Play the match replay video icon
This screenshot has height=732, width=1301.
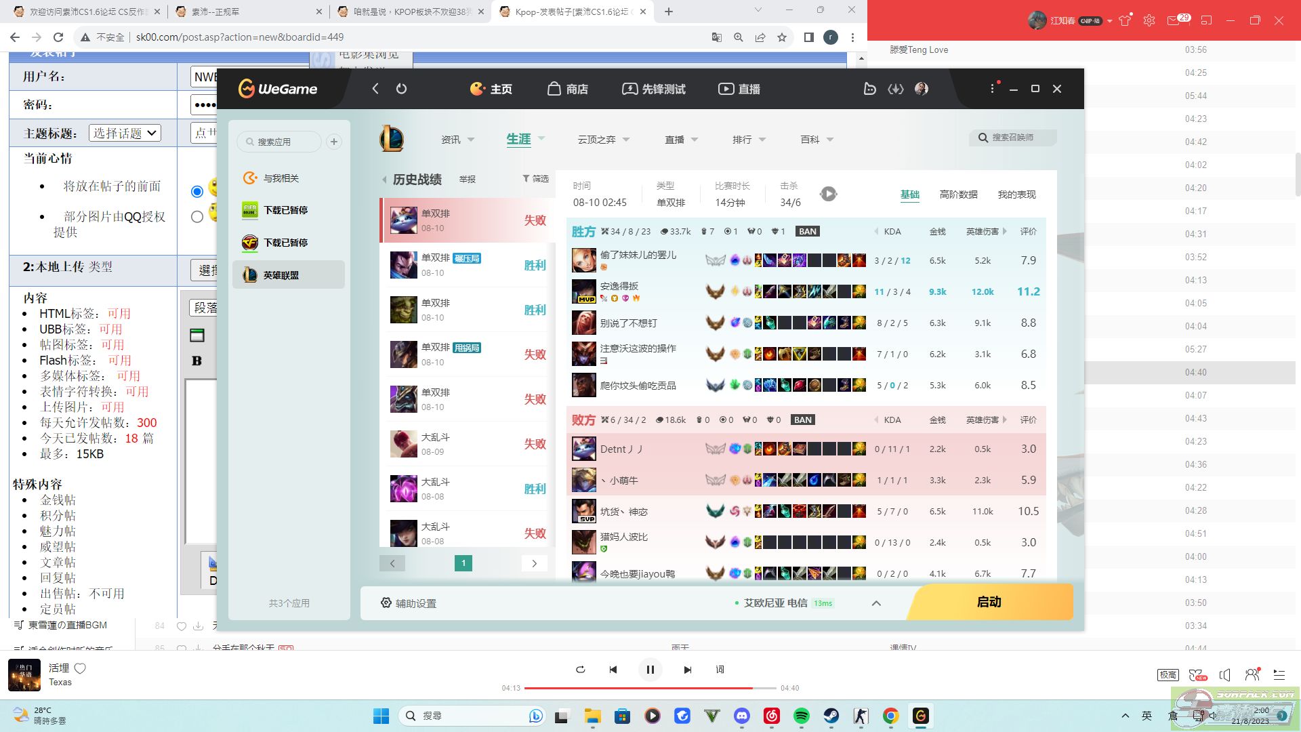(828, 195)
